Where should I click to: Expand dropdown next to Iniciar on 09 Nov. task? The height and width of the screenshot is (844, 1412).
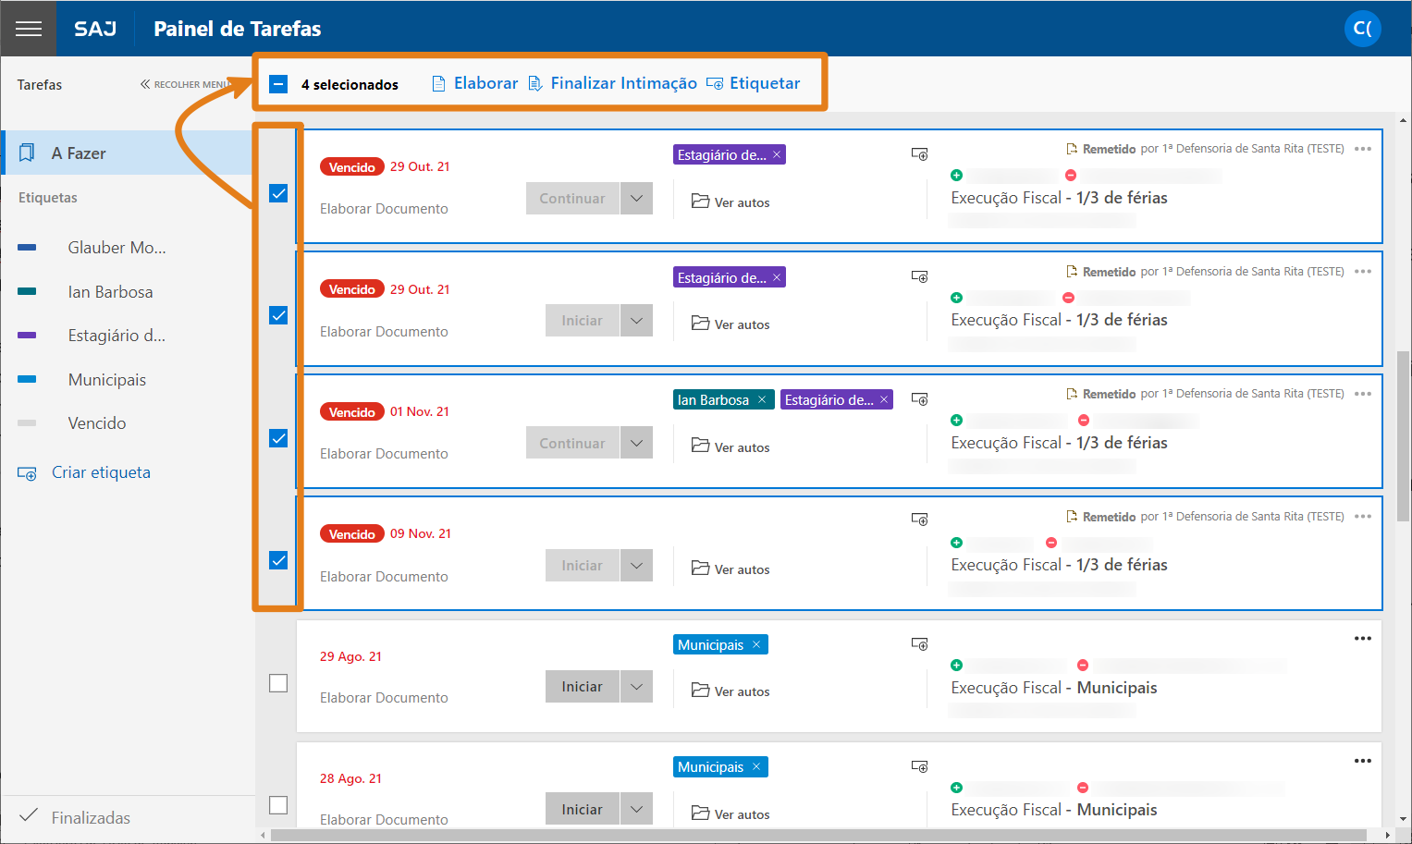tap(636, 566)
